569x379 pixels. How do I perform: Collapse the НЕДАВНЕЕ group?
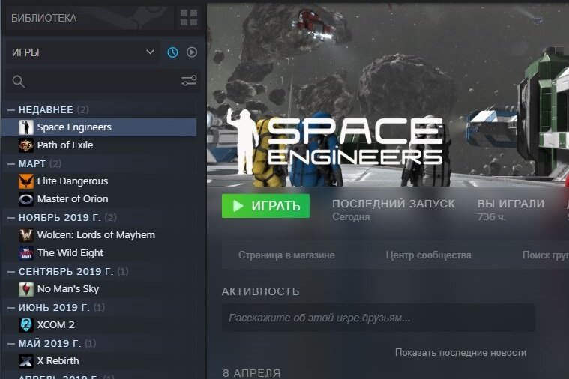tap(11, 109)
